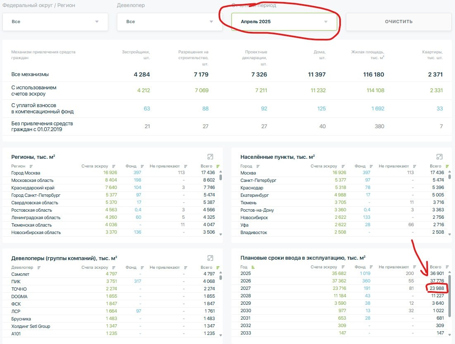Expand the Регионы table to fullscreen
The image size is (455, 344).
(210, 157)
